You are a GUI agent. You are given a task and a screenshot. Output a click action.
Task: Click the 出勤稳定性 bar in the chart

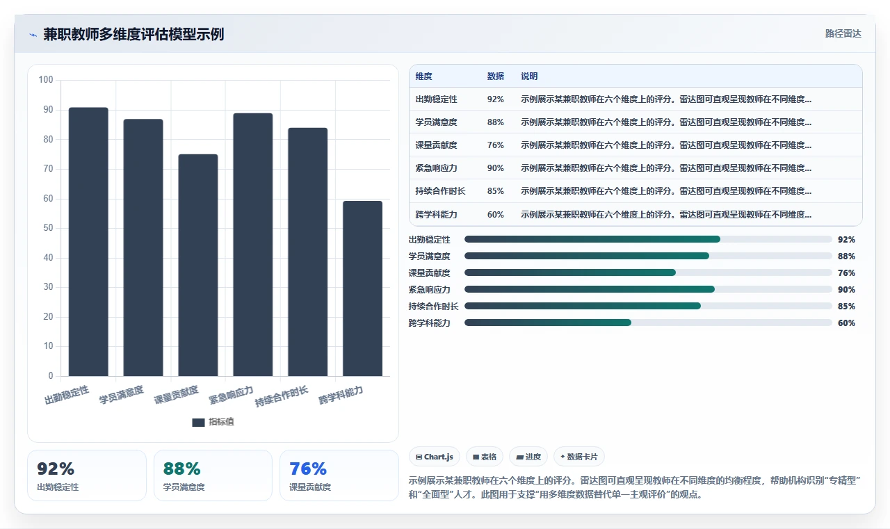point(88,242)
